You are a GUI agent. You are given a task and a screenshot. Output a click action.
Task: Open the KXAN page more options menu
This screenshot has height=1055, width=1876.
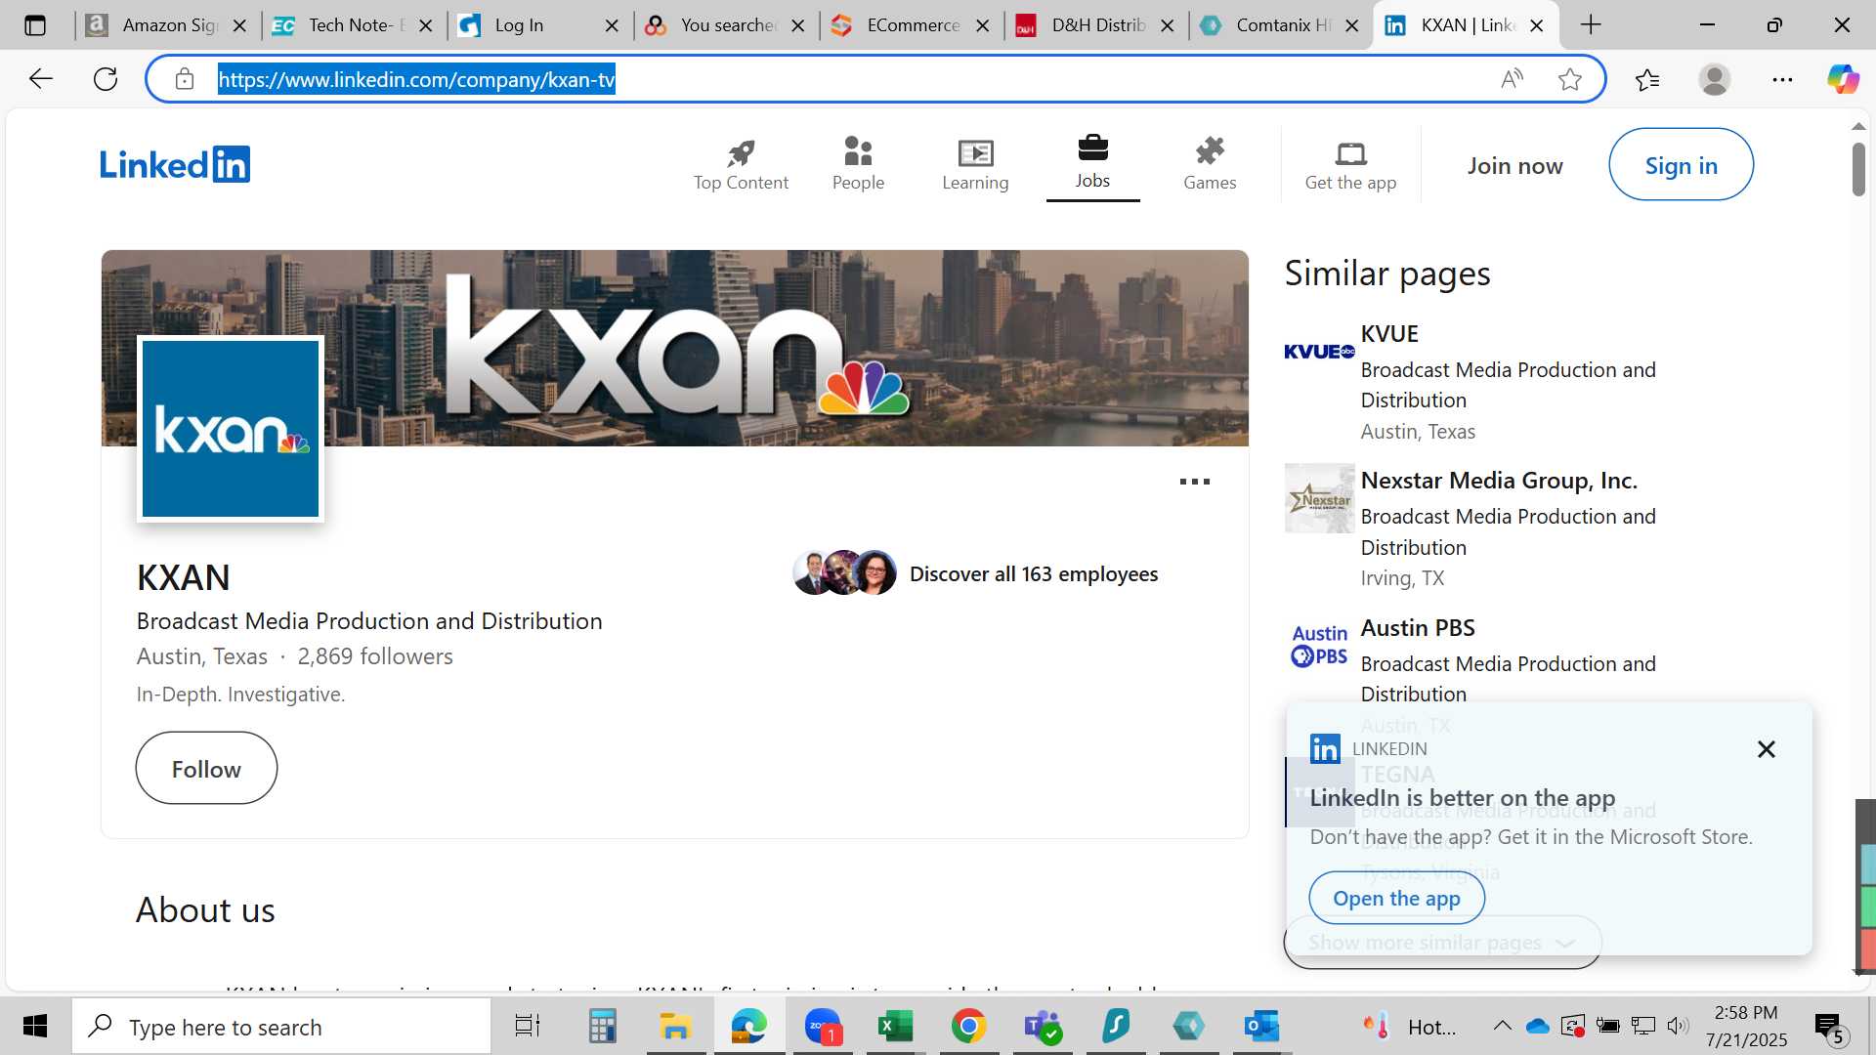point(1194,482)
